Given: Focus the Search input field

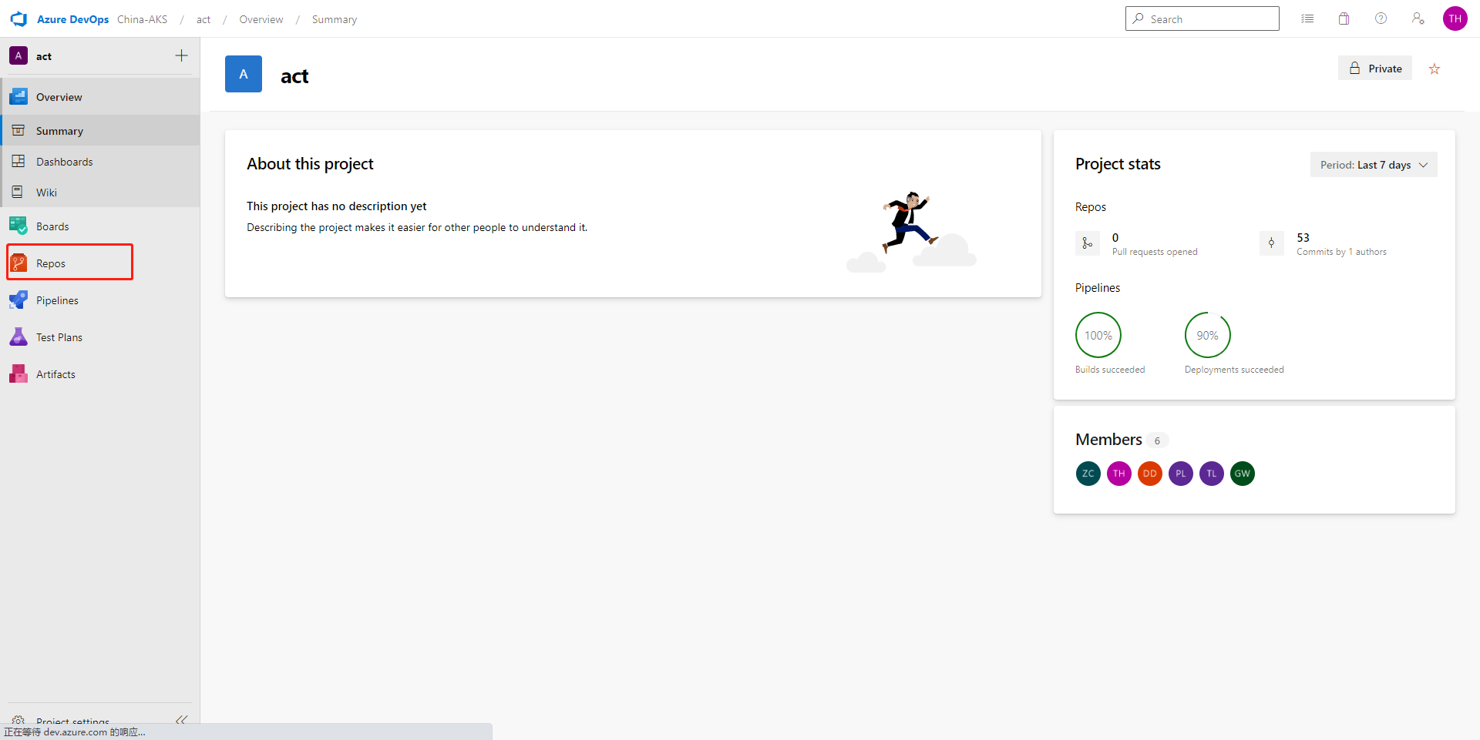Looking at the screenshot, I should 1202,18.
